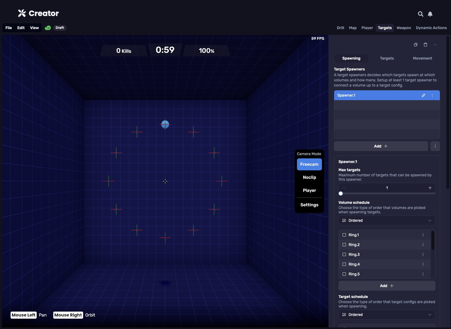Tick the Ring.4 checkbox
Screen dimensions: 451x329
(344, 264)
